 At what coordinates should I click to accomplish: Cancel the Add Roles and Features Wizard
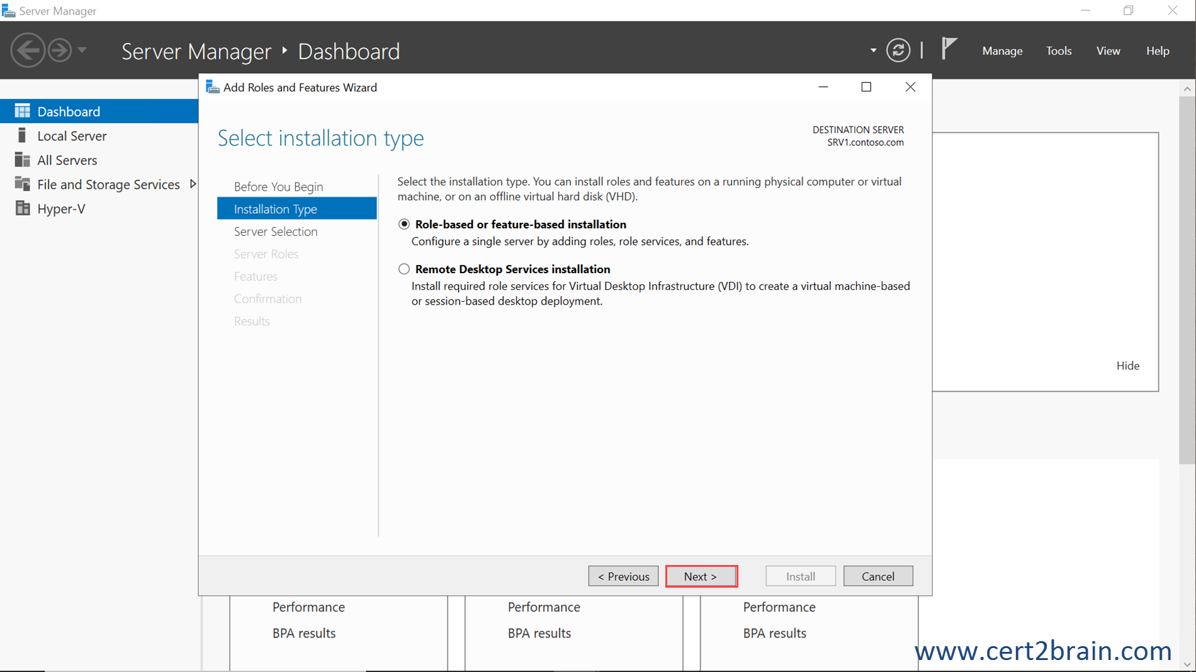[877, 576]
